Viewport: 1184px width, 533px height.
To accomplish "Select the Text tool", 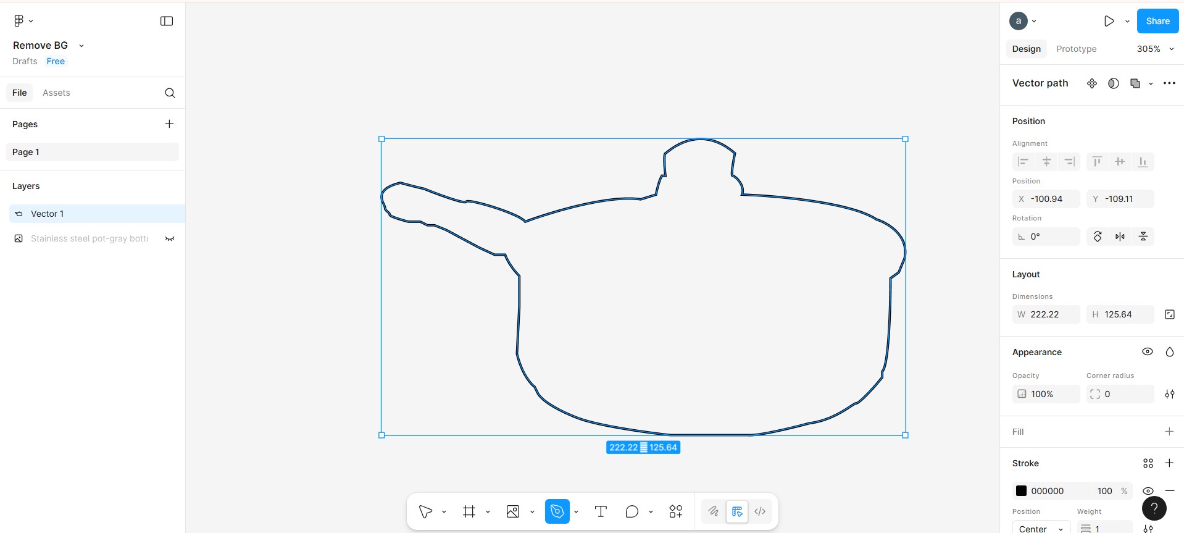I will [601, 511].
